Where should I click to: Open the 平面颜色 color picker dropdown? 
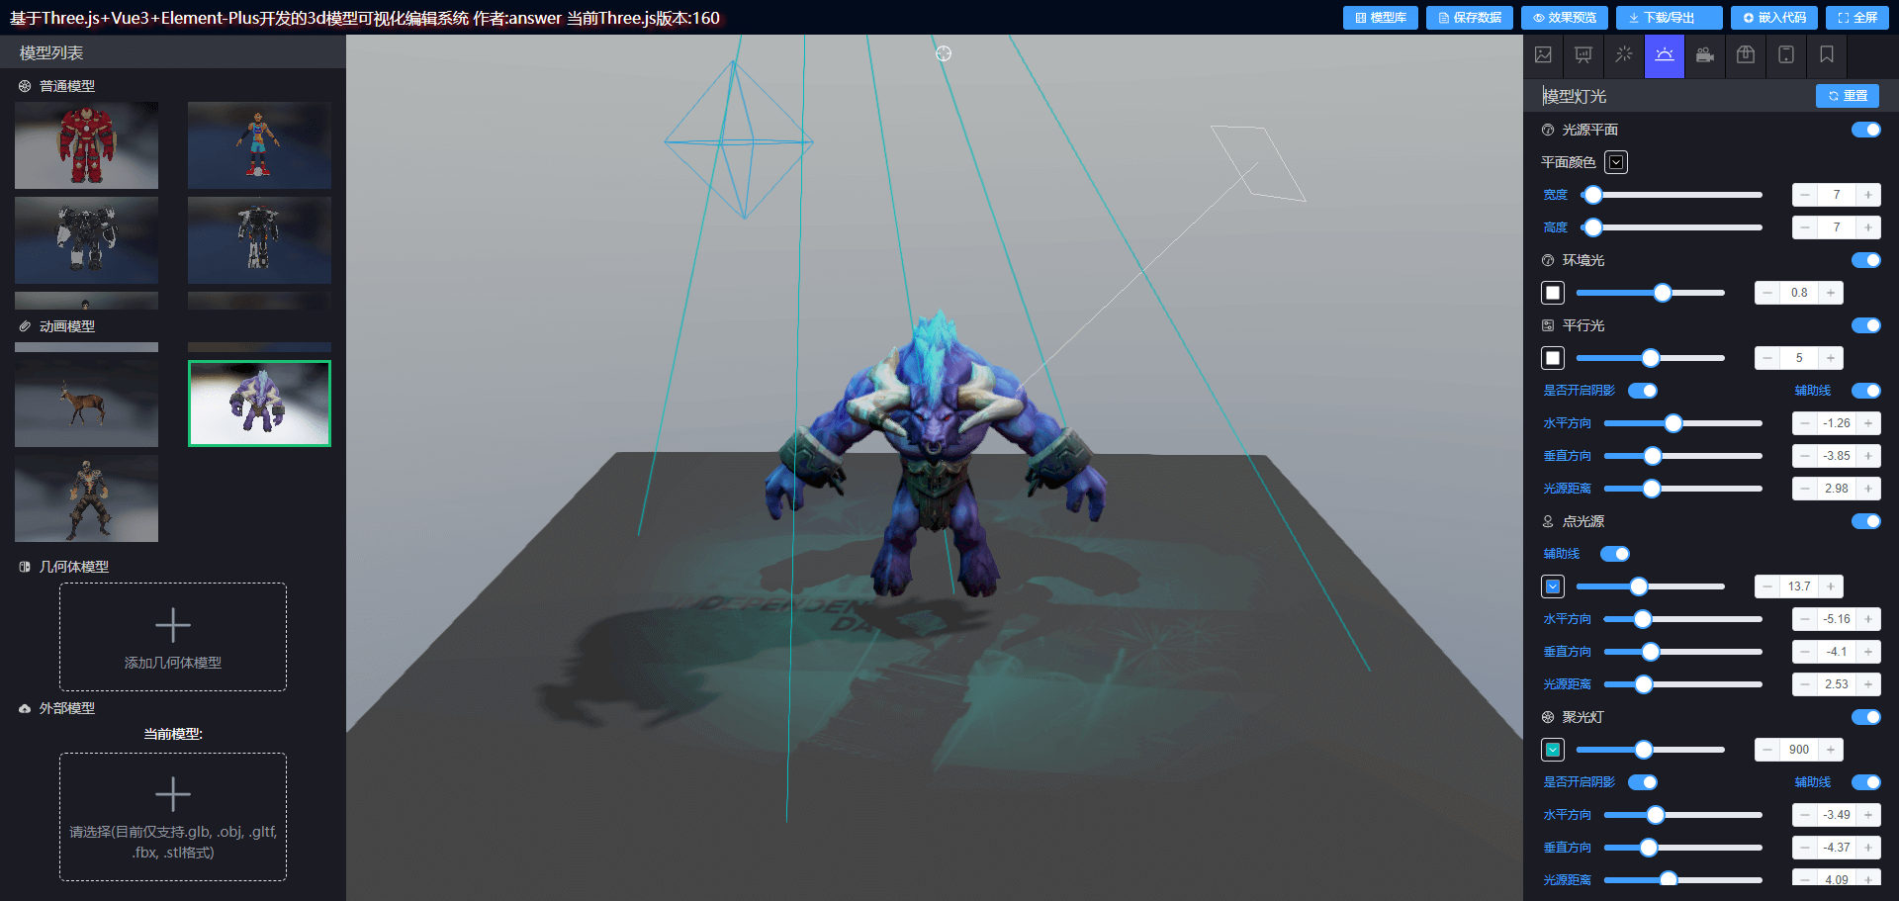(1616, 162)
